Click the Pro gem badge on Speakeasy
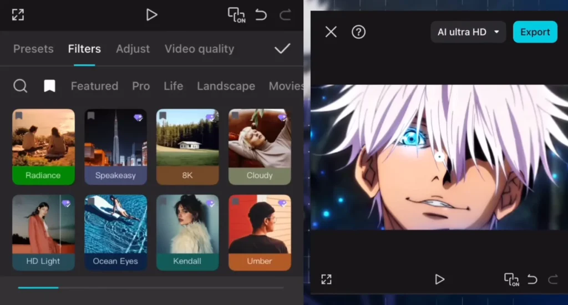This screenshot has height=305, width=568. pos(138,118)
